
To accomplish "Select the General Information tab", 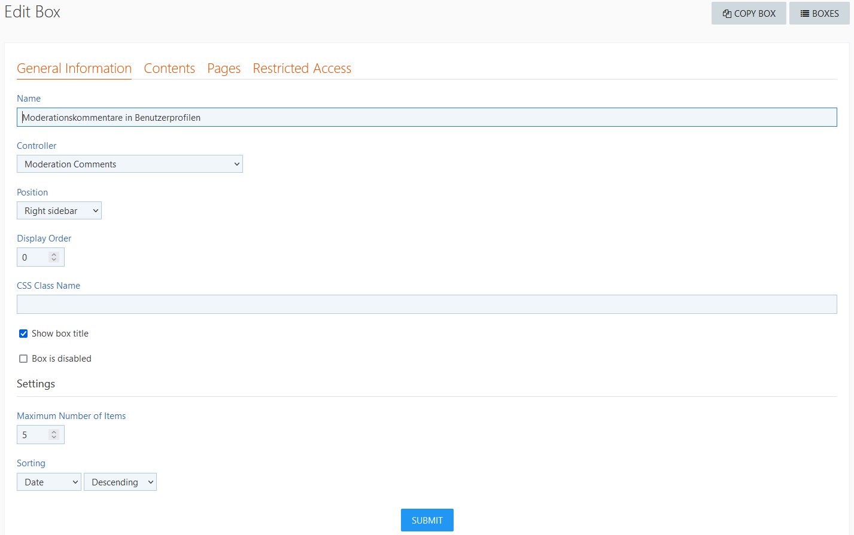I will coord(74,69).
